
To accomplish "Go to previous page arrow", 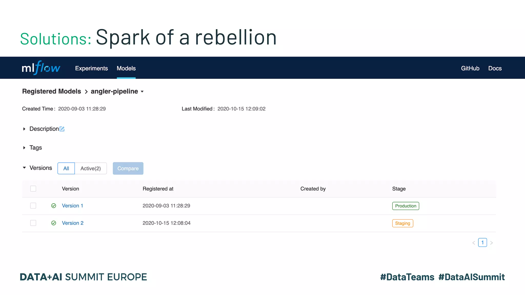I will 473,243.
